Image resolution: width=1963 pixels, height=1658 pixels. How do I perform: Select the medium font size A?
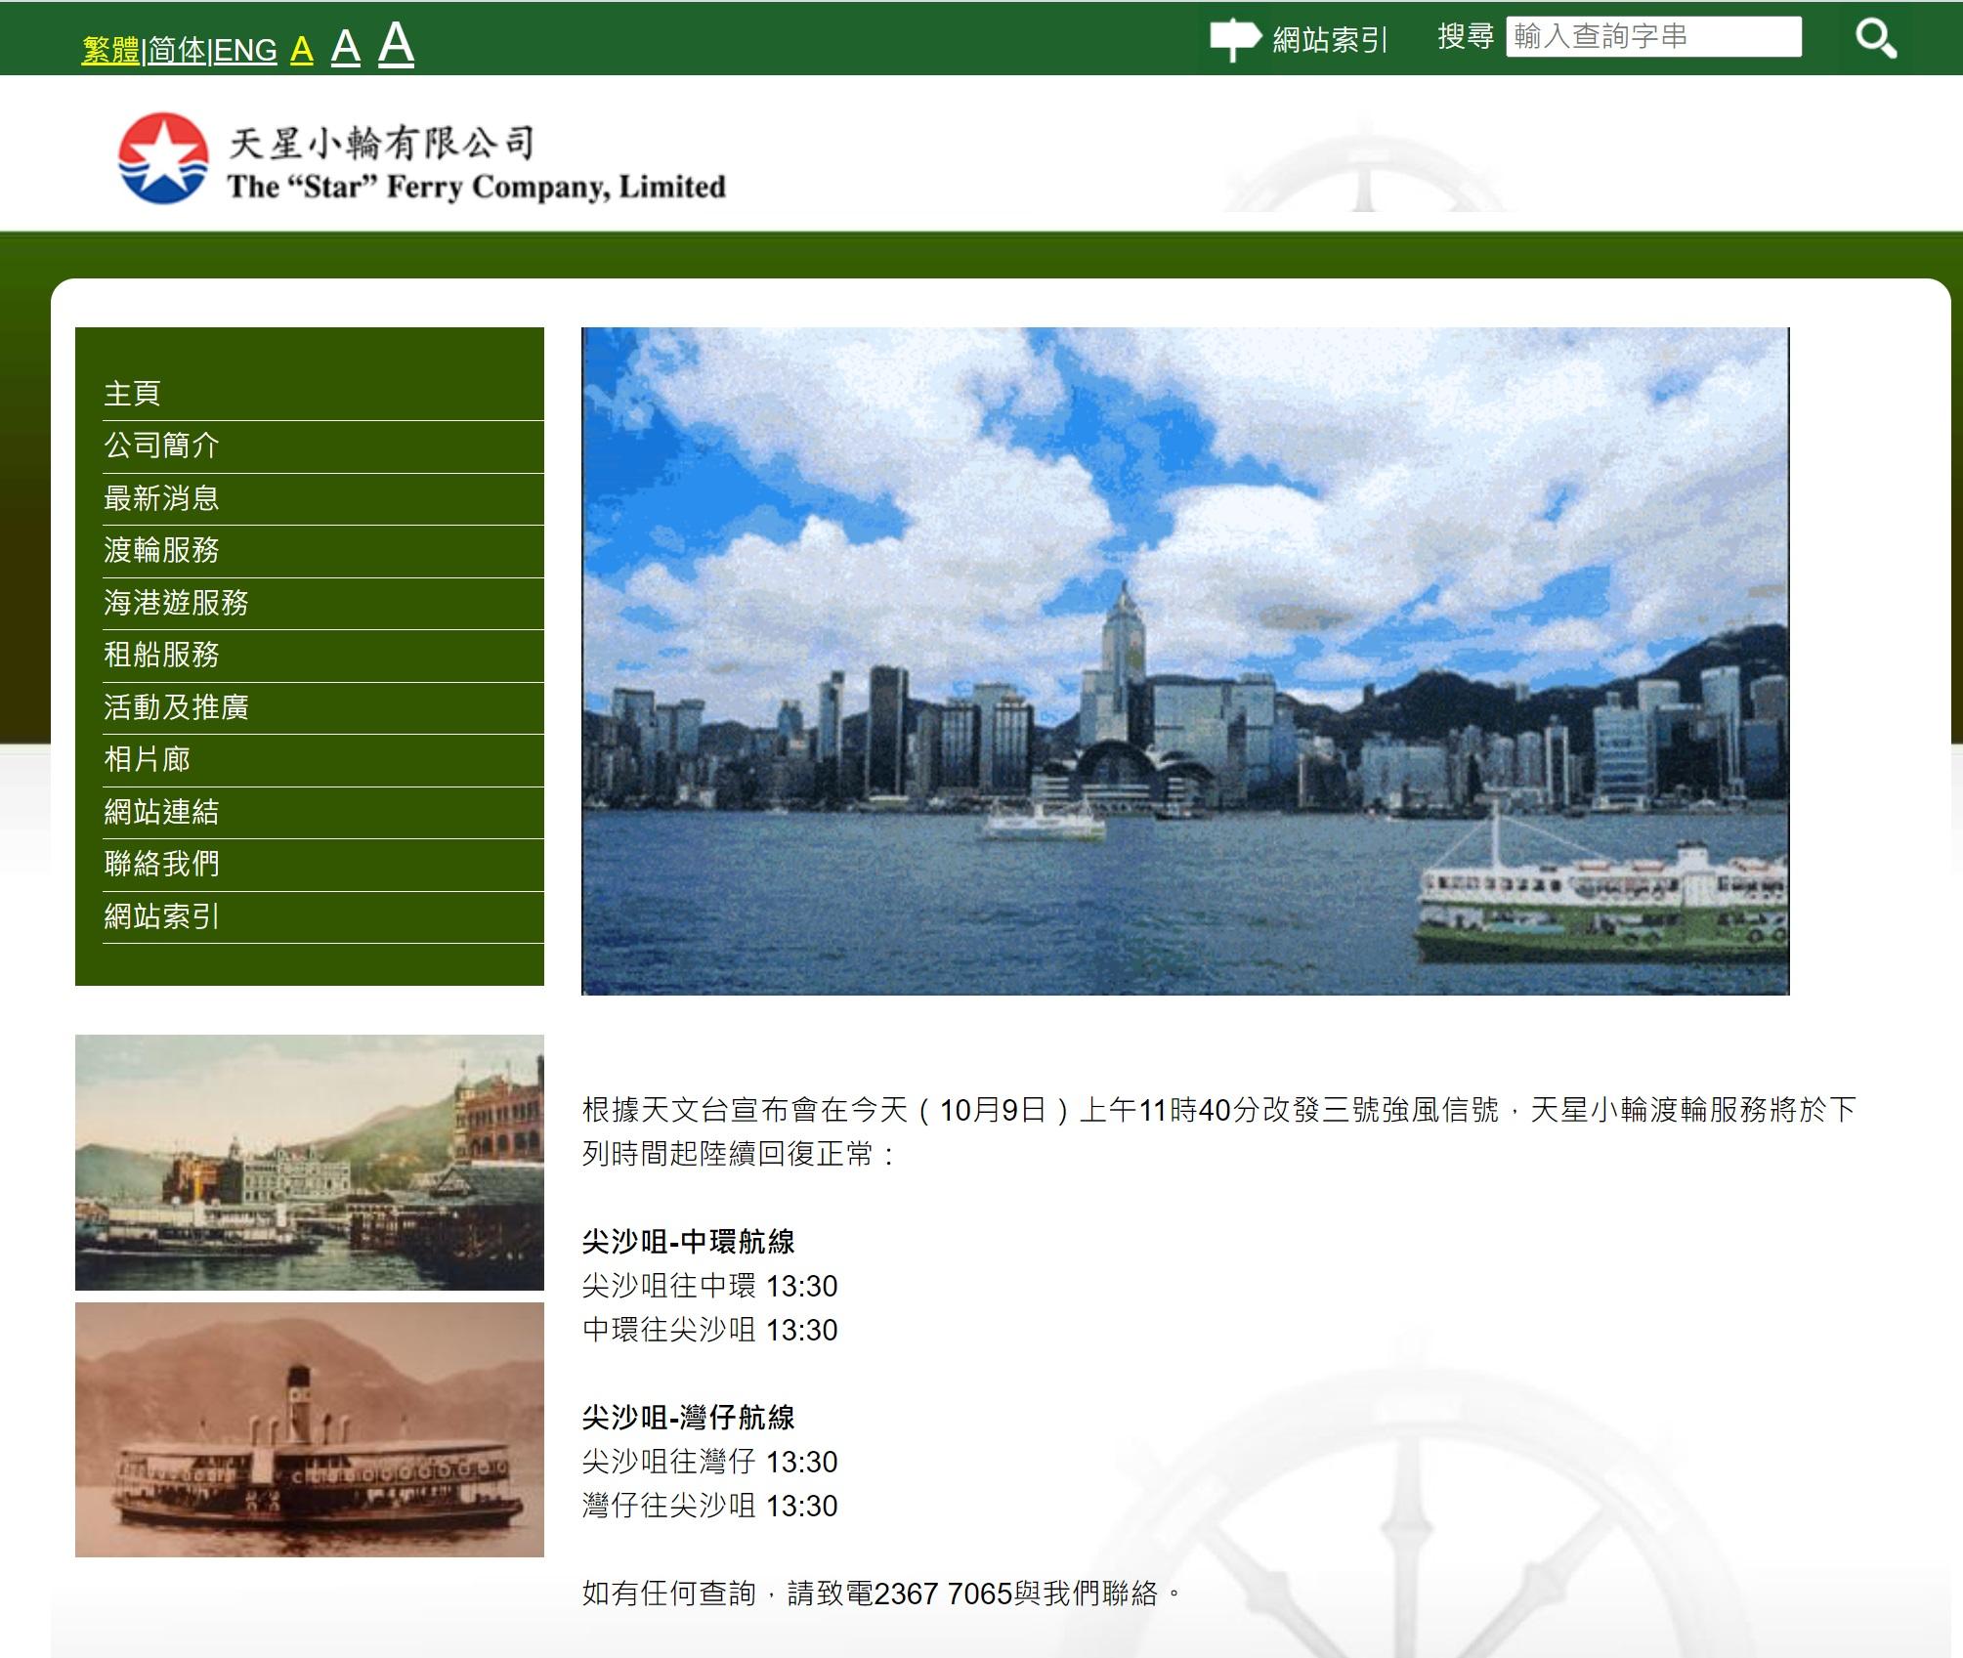click(345, 46)
